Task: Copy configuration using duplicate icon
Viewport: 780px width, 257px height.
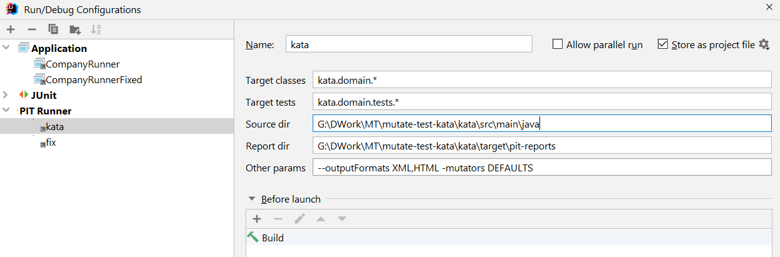Action: (x=53, y=29)
